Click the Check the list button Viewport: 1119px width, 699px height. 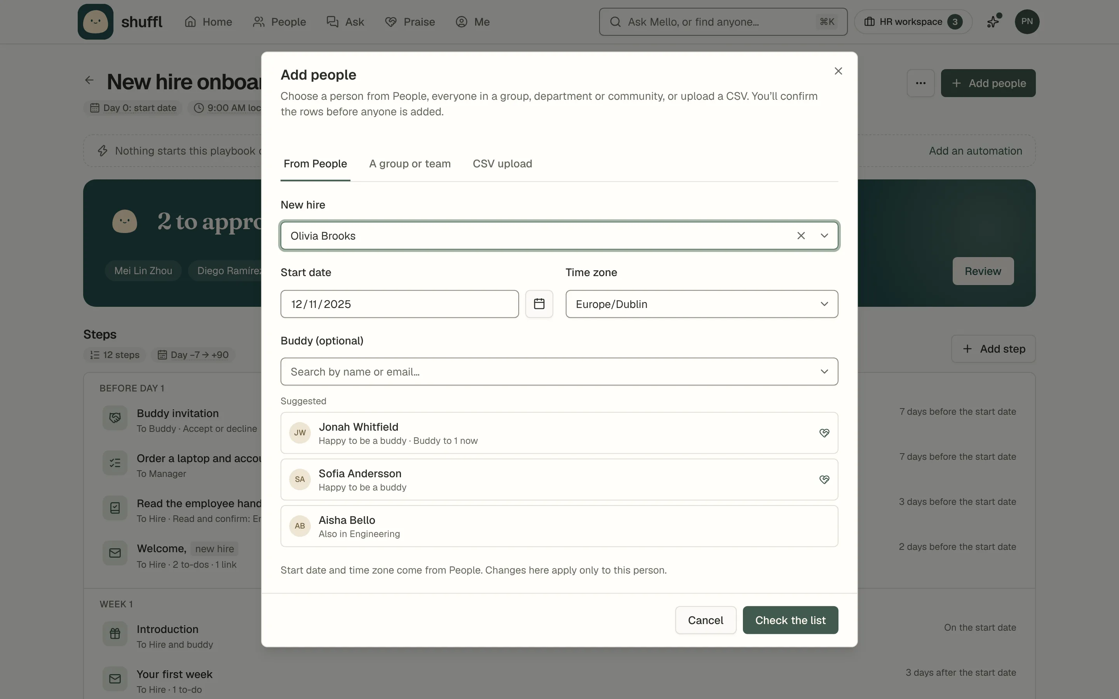790,620
